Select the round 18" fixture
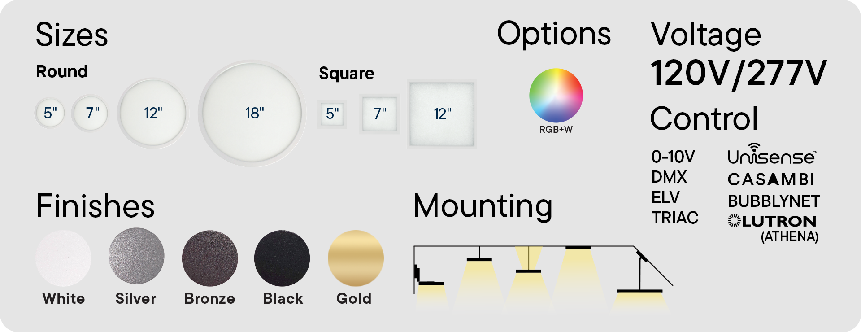Image resolution: width=861 pixels, height=332 pixels. [253, 113]
